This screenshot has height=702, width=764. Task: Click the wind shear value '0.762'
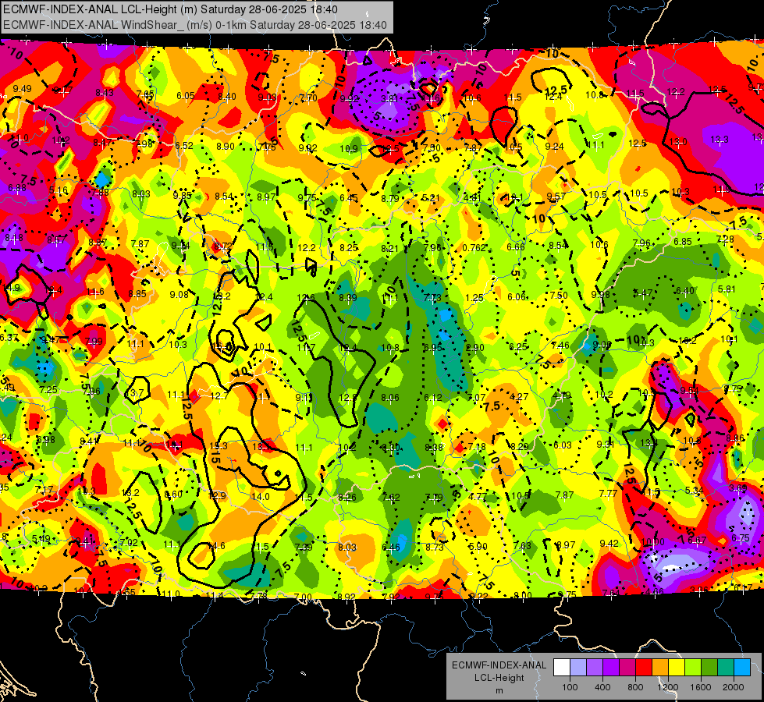tap(474, 248)
